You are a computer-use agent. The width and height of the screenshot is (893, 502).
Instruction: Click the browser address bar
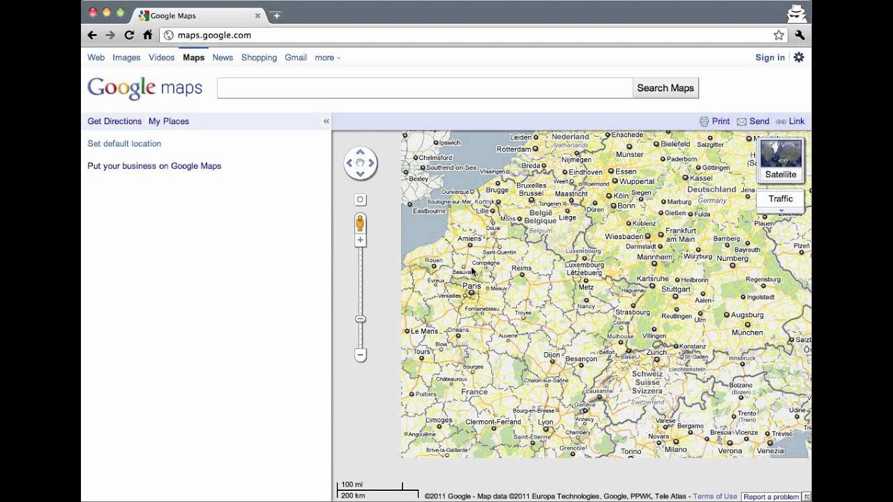(x=474, y=35)
